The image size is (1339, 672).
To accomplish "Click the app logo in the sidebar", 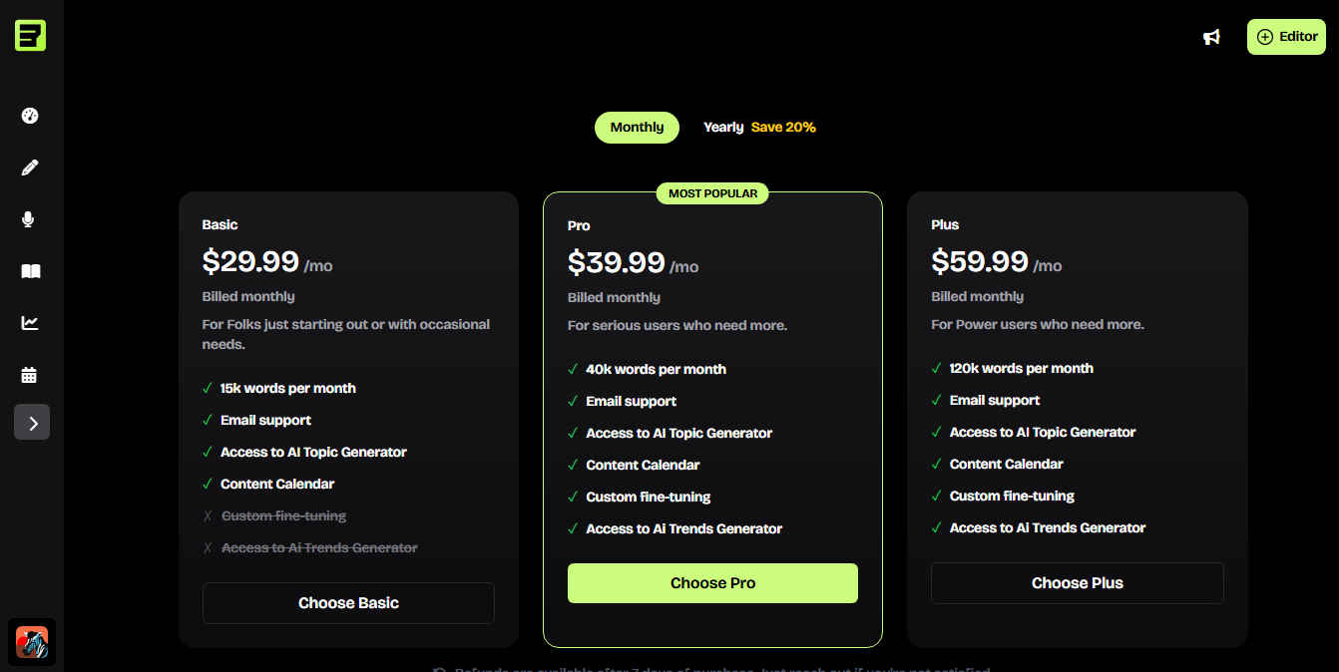I will [x=30, y=36].
